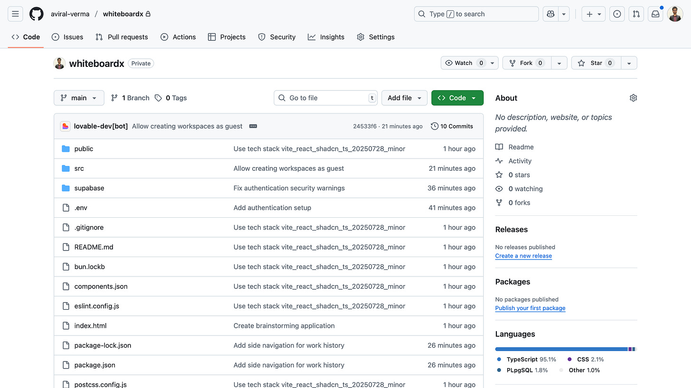Open commit hash 24533f6
This screenshot has width=691, height=388.
pyautogui.click(x=365, y=126)
